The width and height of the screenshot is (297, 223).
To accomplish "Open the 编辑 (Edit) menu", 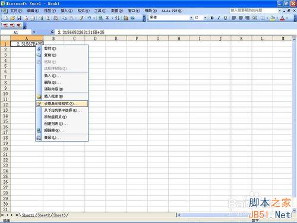I will click(x=33, y=11).
